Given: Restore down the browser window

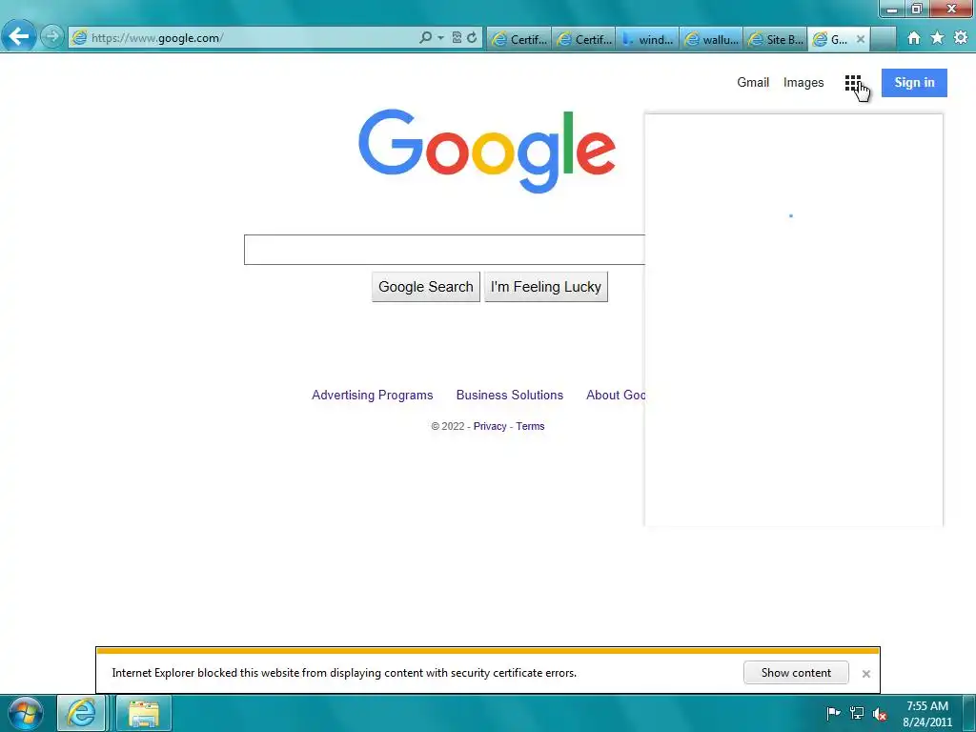Looking at the screenshot, I should tap(916, 9).
